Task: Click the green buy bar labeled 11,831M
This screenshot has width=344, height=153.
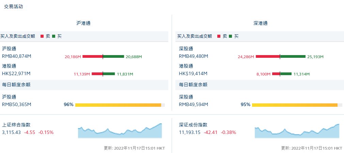Action: (x=109, y=74)
